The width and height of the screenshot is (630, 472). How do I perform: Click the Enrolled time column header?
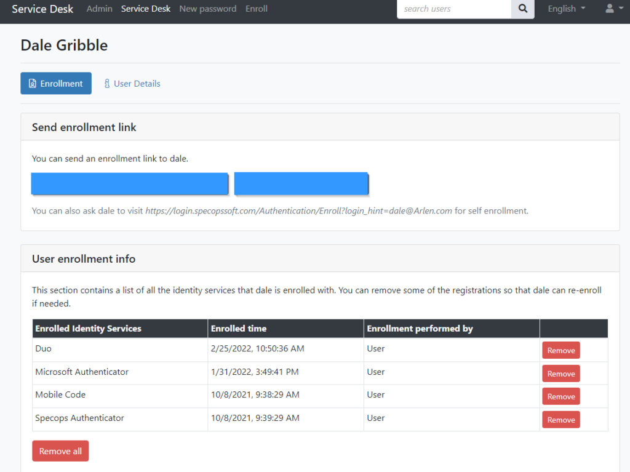285,329
